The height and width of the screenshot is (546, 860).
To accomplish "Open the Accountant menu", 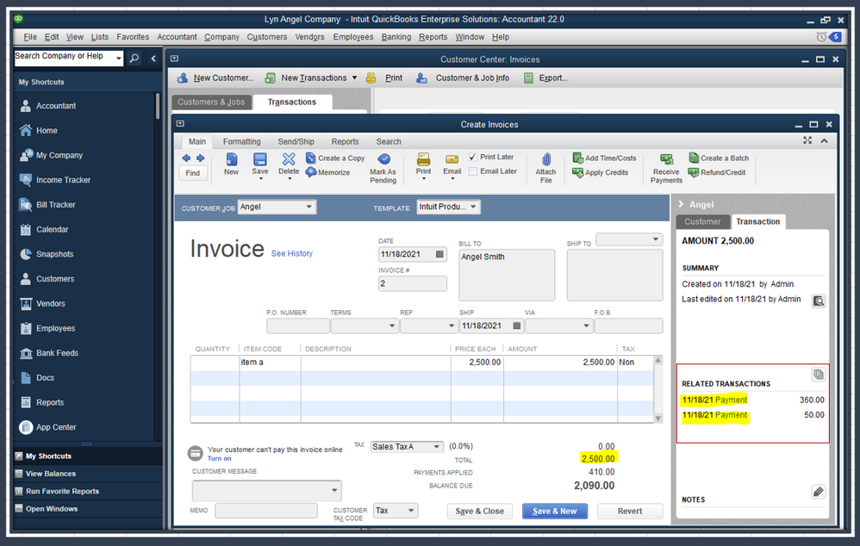I will [x=177, y=37].
